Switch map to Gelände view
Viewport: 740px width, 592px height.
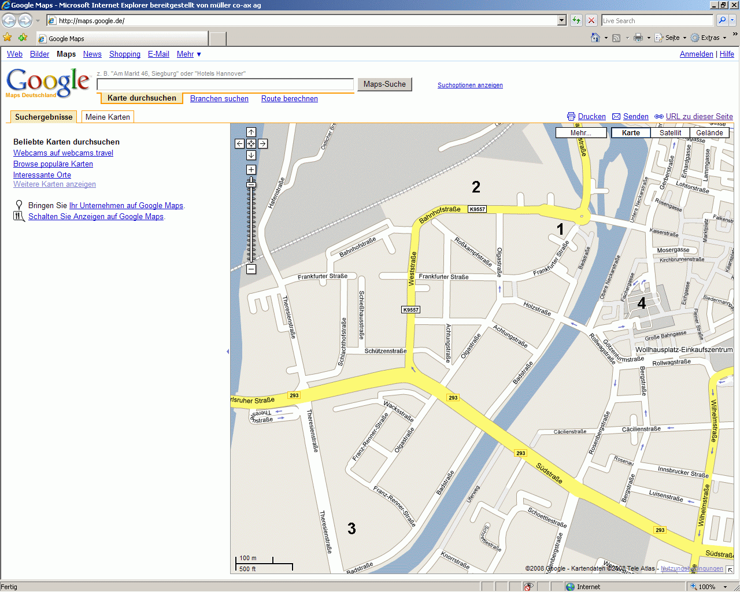[709, 132]
